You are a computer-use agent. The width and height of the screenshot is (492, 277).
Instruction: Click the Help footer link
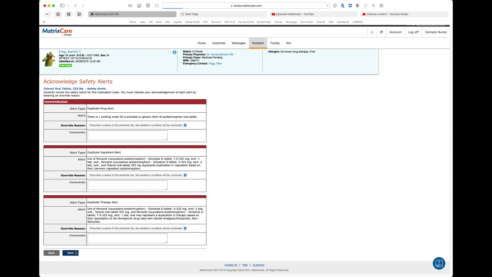(245, 265)
